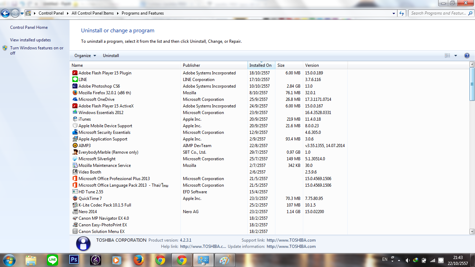Sort by the Version column header
This screenshot has height=267, width=475.
pyautogui.click(x=325, y=65)
